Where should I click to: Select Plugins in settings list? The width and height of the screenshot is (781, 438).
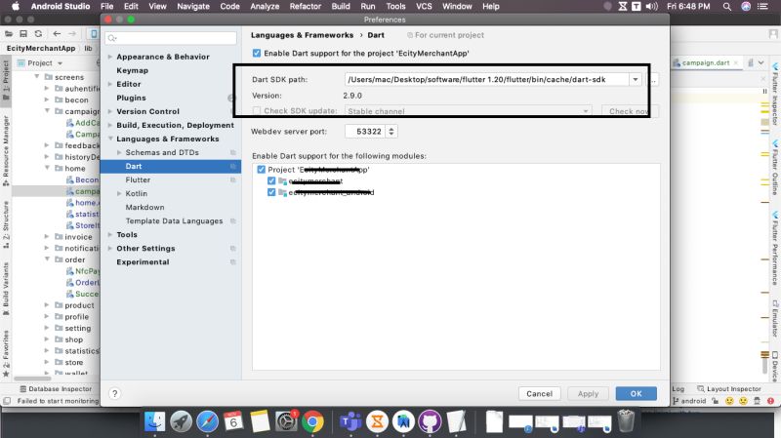(131, 99)
